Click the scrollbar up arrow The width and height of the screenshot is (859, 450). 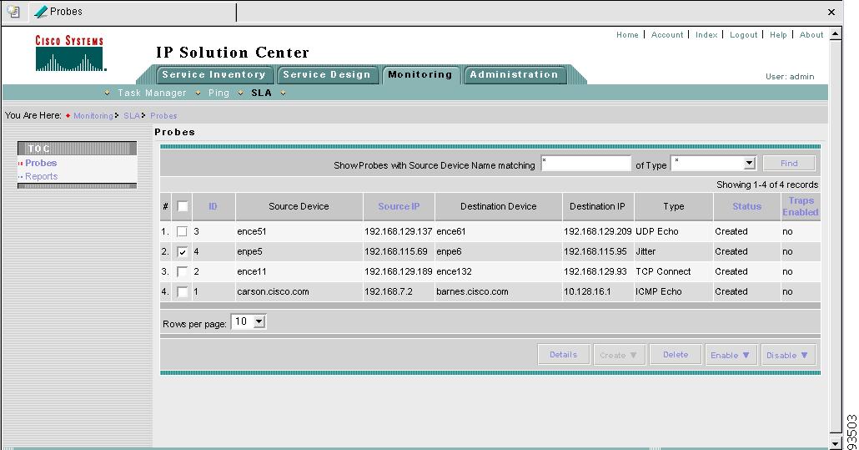(x=835, y=34)
